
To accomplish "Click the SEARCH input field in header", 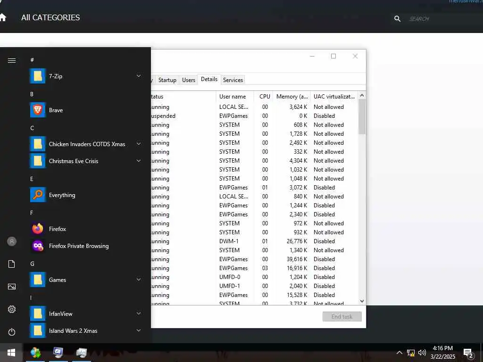I will click(443, 19).
